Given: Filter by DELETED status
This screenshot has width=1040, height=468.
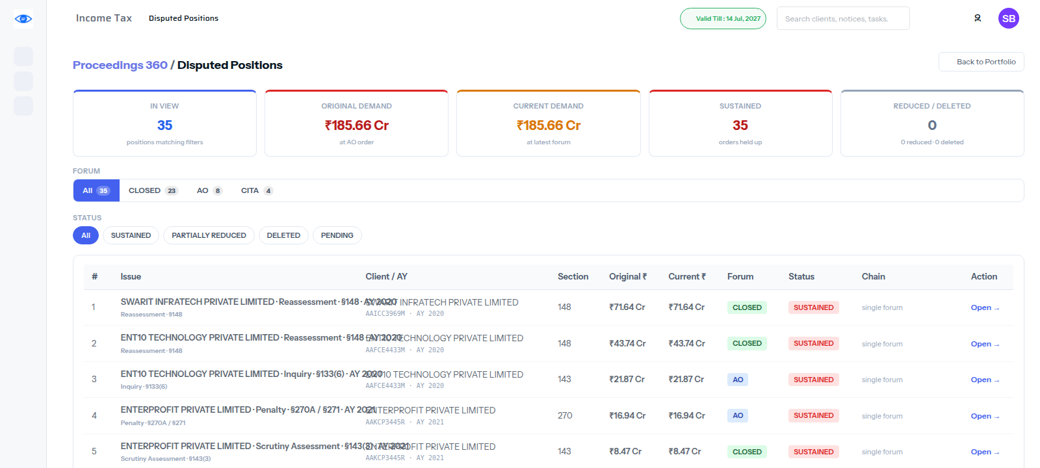Looking at the screenshot, I should click(x=283, y=235).
